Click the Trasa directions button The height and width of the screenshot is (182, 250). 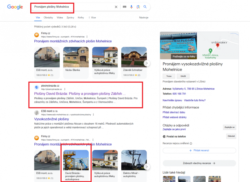pos(169,76)
